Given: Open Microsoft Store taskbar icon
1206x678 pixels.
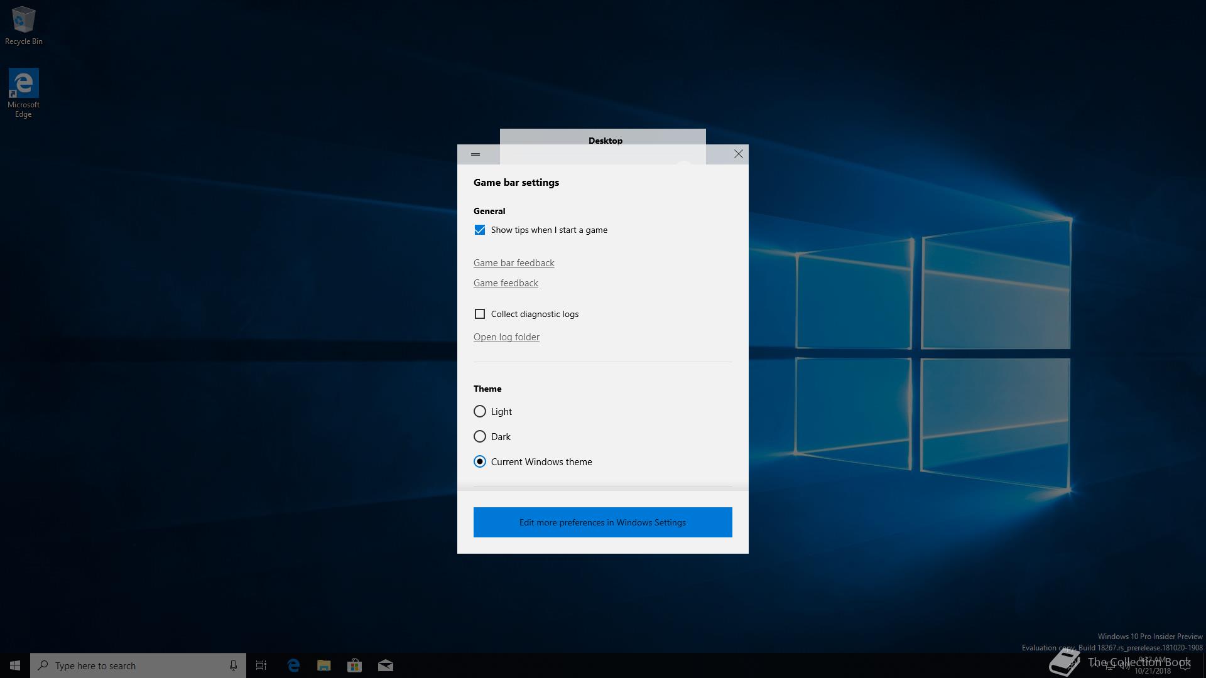Looking at the screenshot, I should click(354, 665).
